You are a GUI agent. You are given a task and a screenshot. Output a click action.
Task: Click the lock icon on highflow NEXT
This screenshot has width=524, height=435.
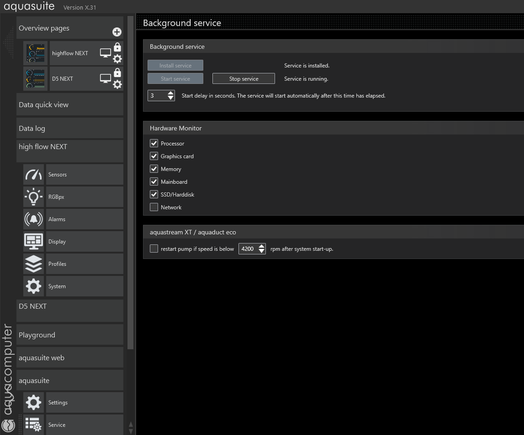(117, 47)
